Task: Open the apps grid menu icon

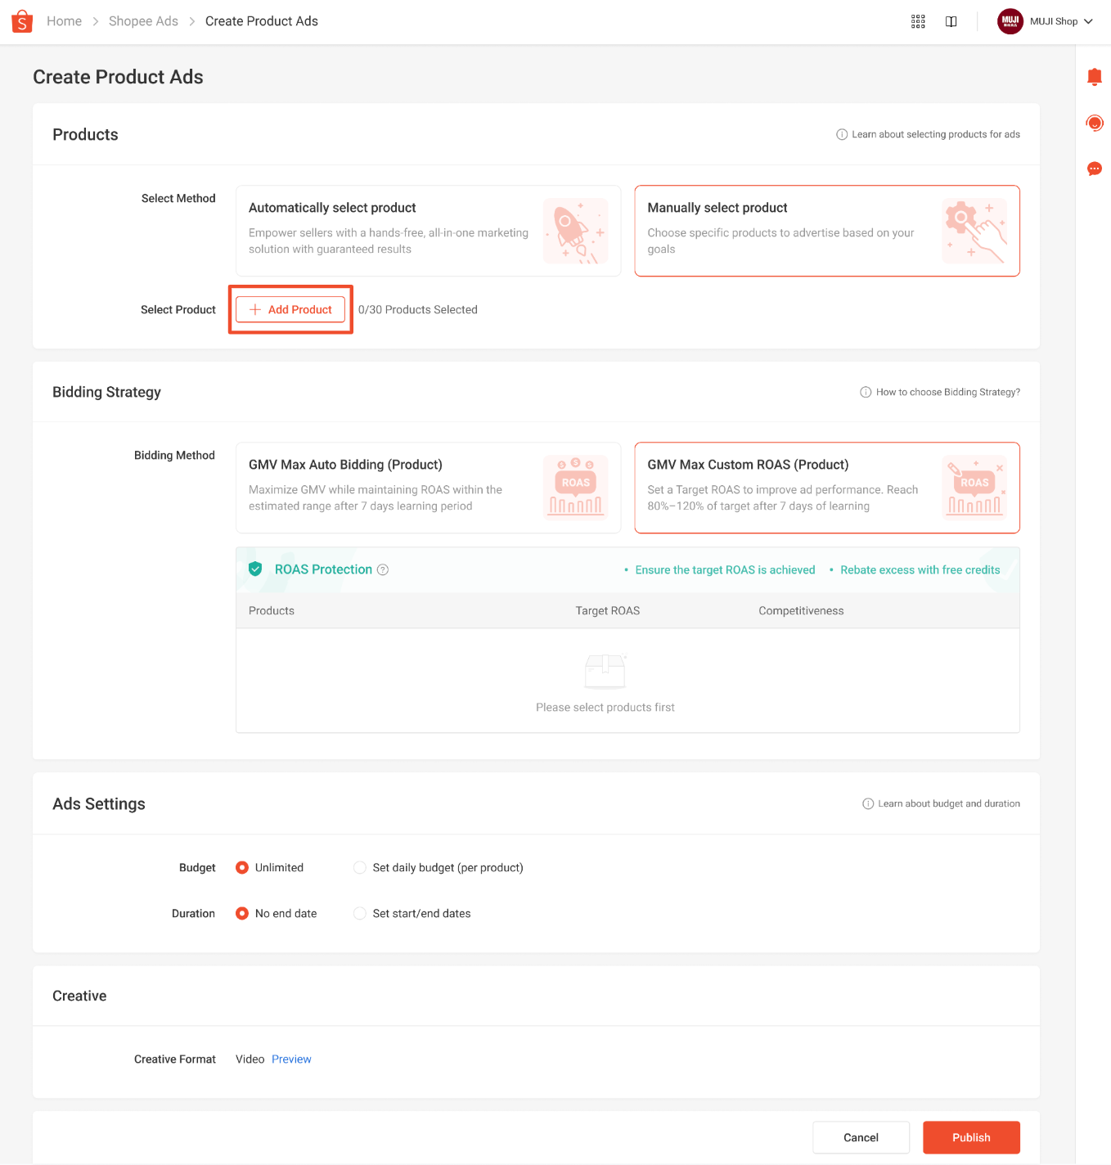Action: click(918, 21)
